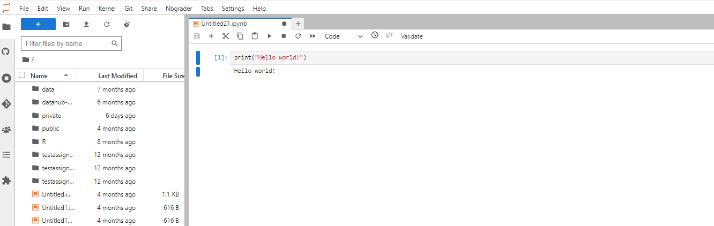Click the Validate button

(412, 36)
